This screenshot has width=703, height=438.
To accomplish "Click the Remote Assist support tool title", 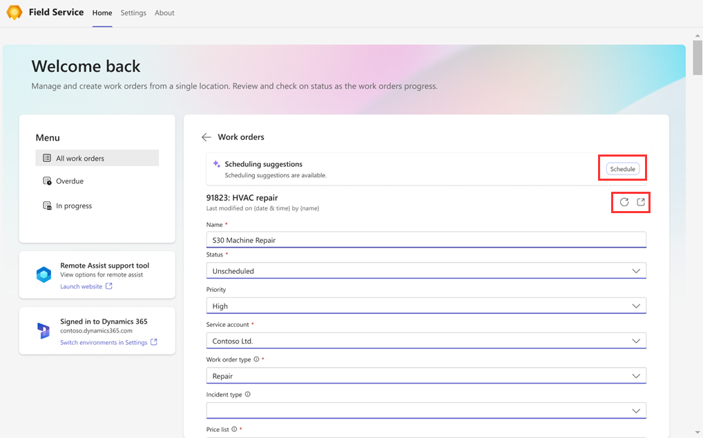I will click(104, 266).
